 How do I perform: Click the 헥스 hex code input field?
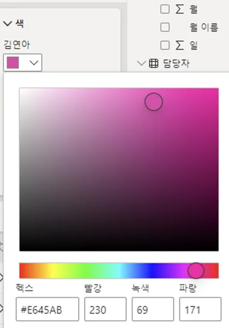point(47,309)
